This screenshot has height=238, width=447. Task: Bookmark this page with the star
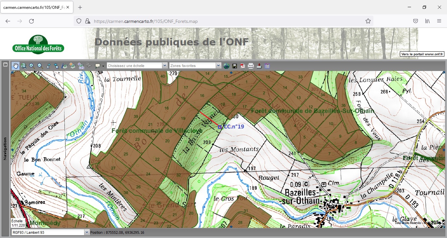tap(368, 21)
